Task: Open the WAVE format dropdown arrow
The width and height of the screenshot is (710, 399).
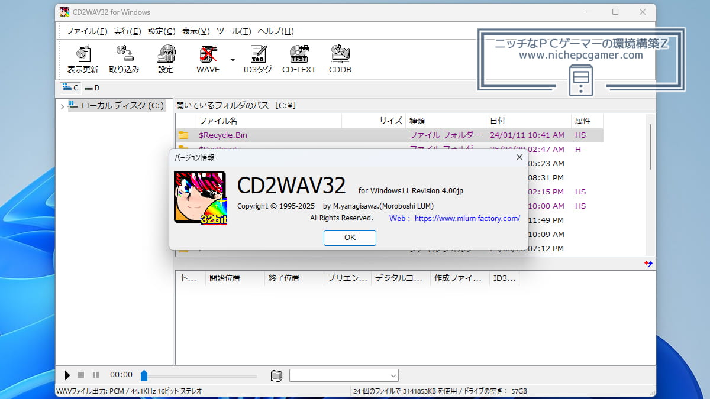Action: (x=233, y=60)
